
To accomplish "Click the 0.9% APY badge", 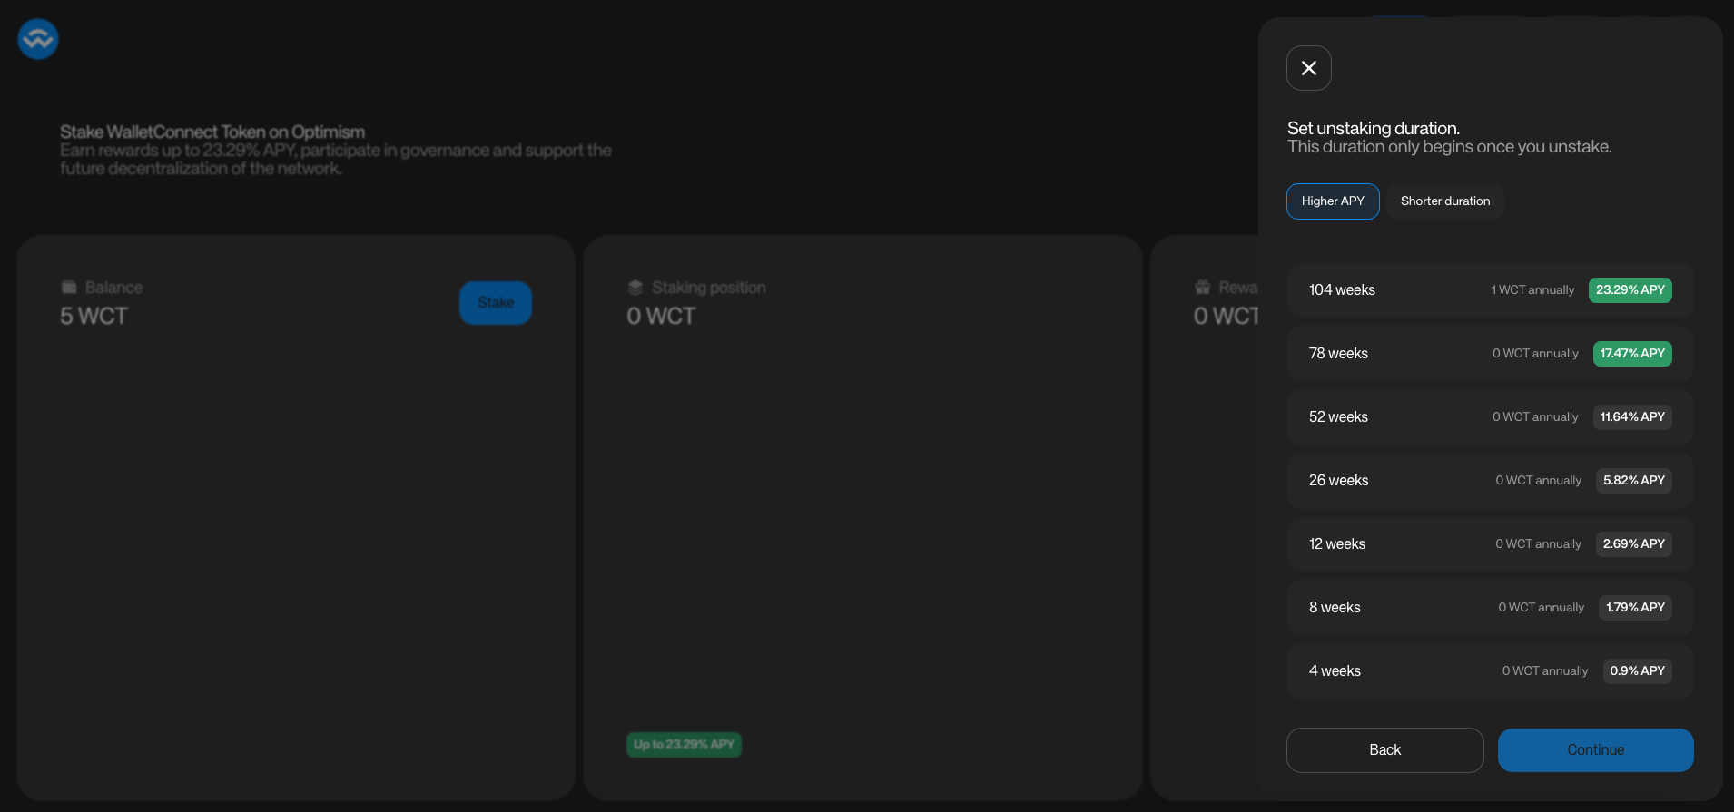I will point(1637,671).
